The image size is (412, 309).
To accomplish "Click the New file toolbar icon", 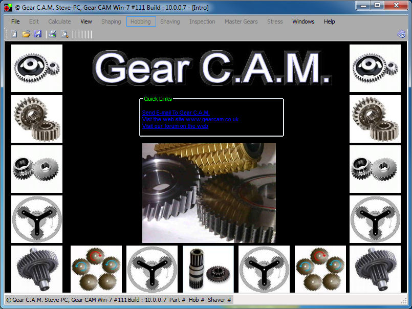I will [x=14, y=34].
